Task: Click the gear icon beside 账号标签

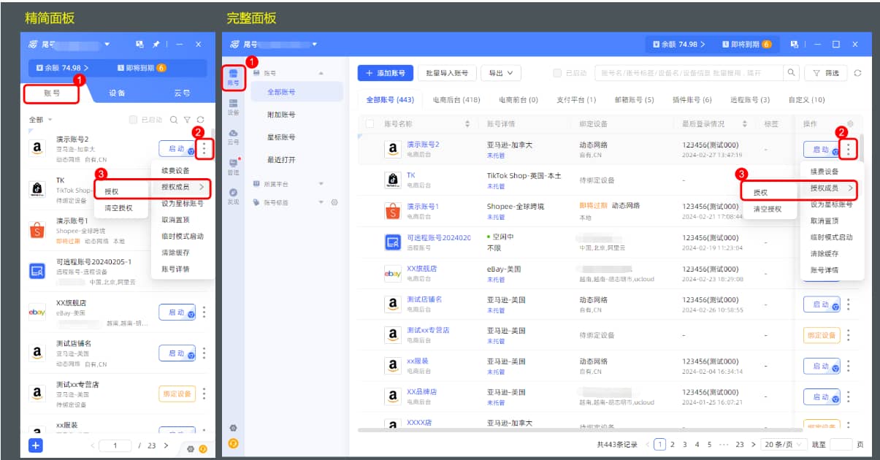Action: (334, 202)
